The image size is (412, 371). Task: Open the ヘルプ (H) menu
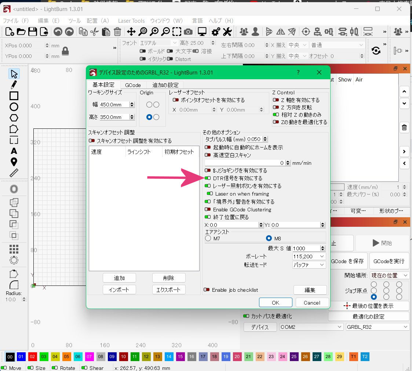pos(221,21)
